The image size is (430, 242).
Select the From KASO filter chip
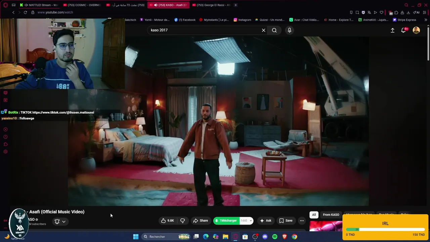(331, 214)
